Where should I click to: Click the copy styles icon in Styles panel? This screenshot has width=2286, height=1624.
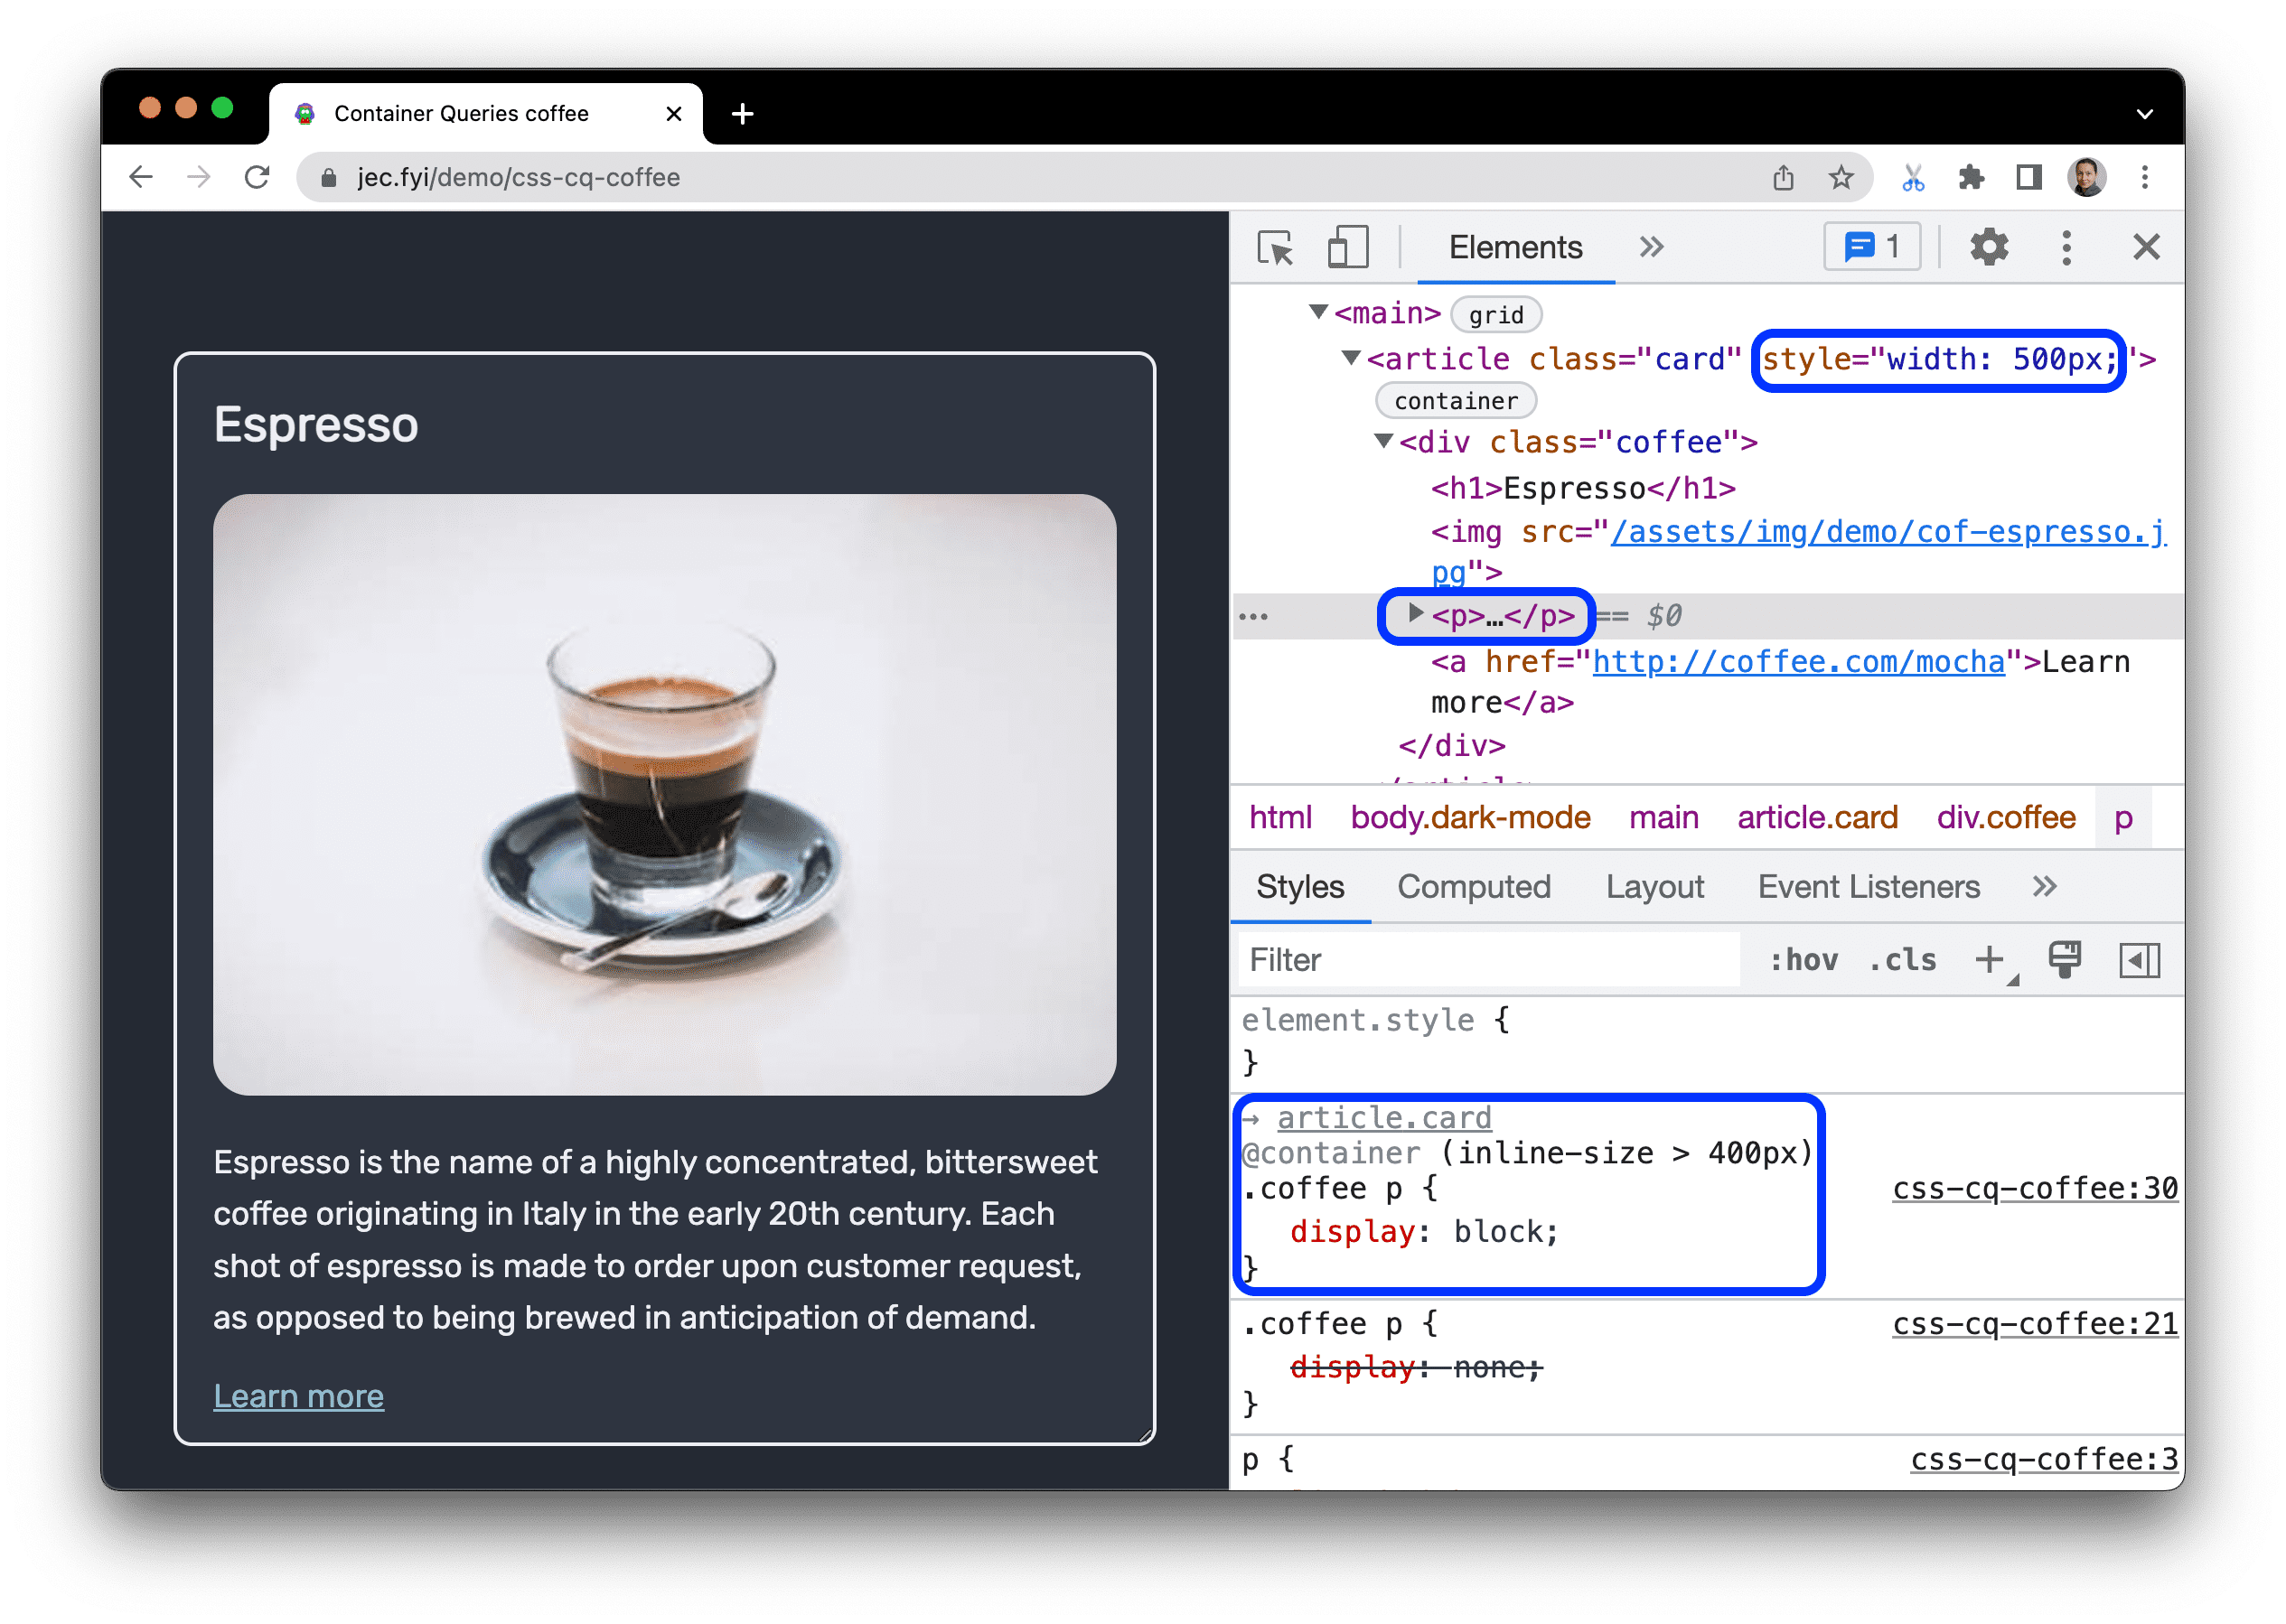tap(2063, 961)
